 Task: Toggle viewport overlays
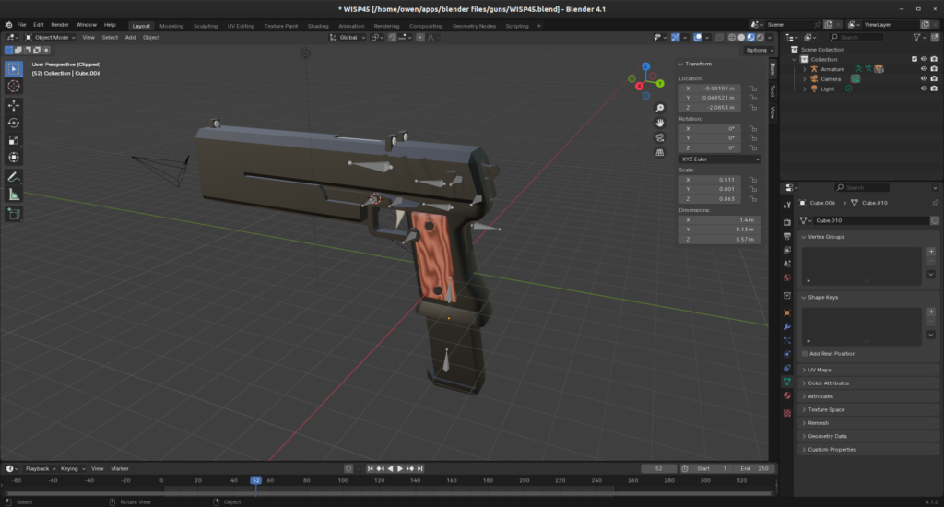pos(697,37)
